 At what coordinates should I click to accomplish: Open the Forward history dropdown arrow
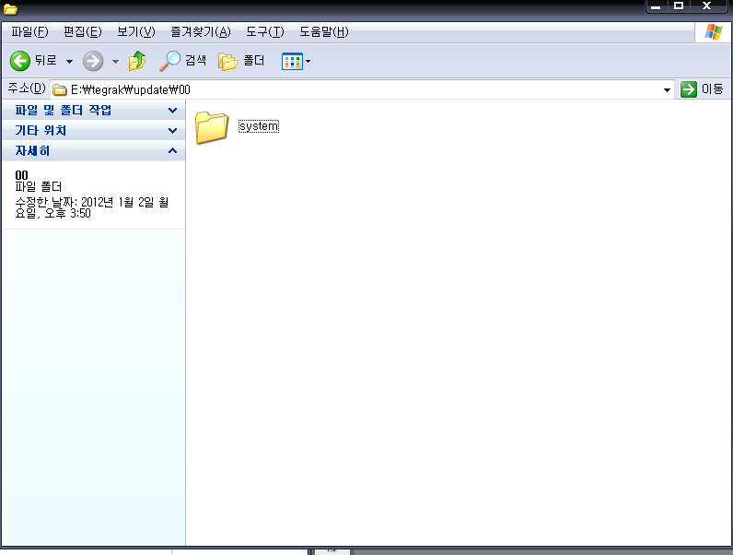point(115,62)
